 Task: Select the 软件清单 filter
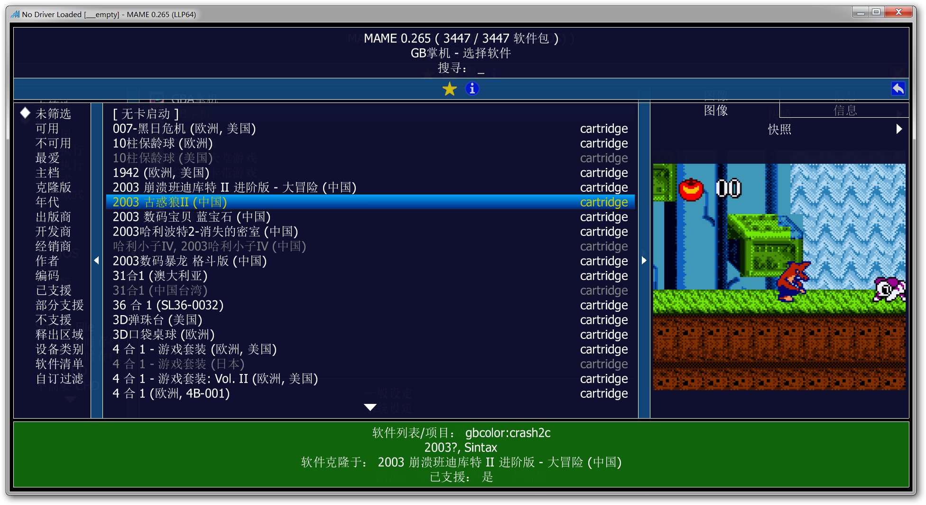(59, 364)
